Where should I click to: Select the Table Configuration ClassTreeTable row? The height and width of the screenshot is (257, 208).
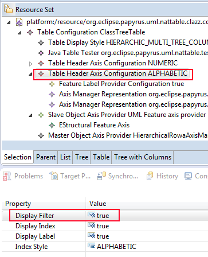[91, 32]
